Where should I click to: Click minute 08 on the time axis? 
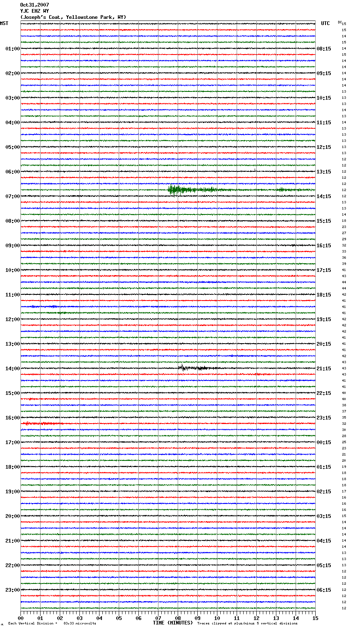pos(178,618)
